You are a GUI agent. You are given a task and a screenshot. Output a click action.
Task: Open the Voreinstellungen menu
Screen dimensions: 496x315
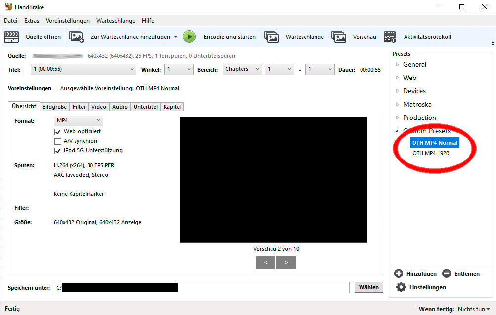tap(68, 21)
